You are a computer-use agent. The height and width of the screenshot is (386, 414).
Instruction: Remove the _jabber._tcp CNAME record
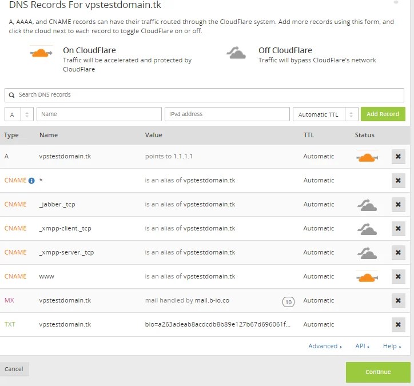[x=399, y=205]
